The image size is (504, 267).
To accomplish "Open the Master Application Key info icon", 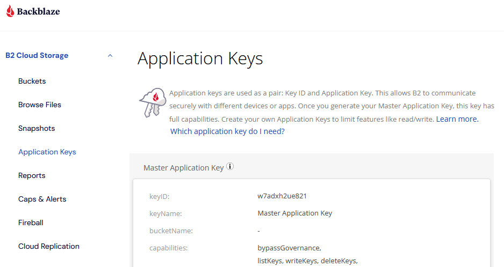I will (230, 167).
